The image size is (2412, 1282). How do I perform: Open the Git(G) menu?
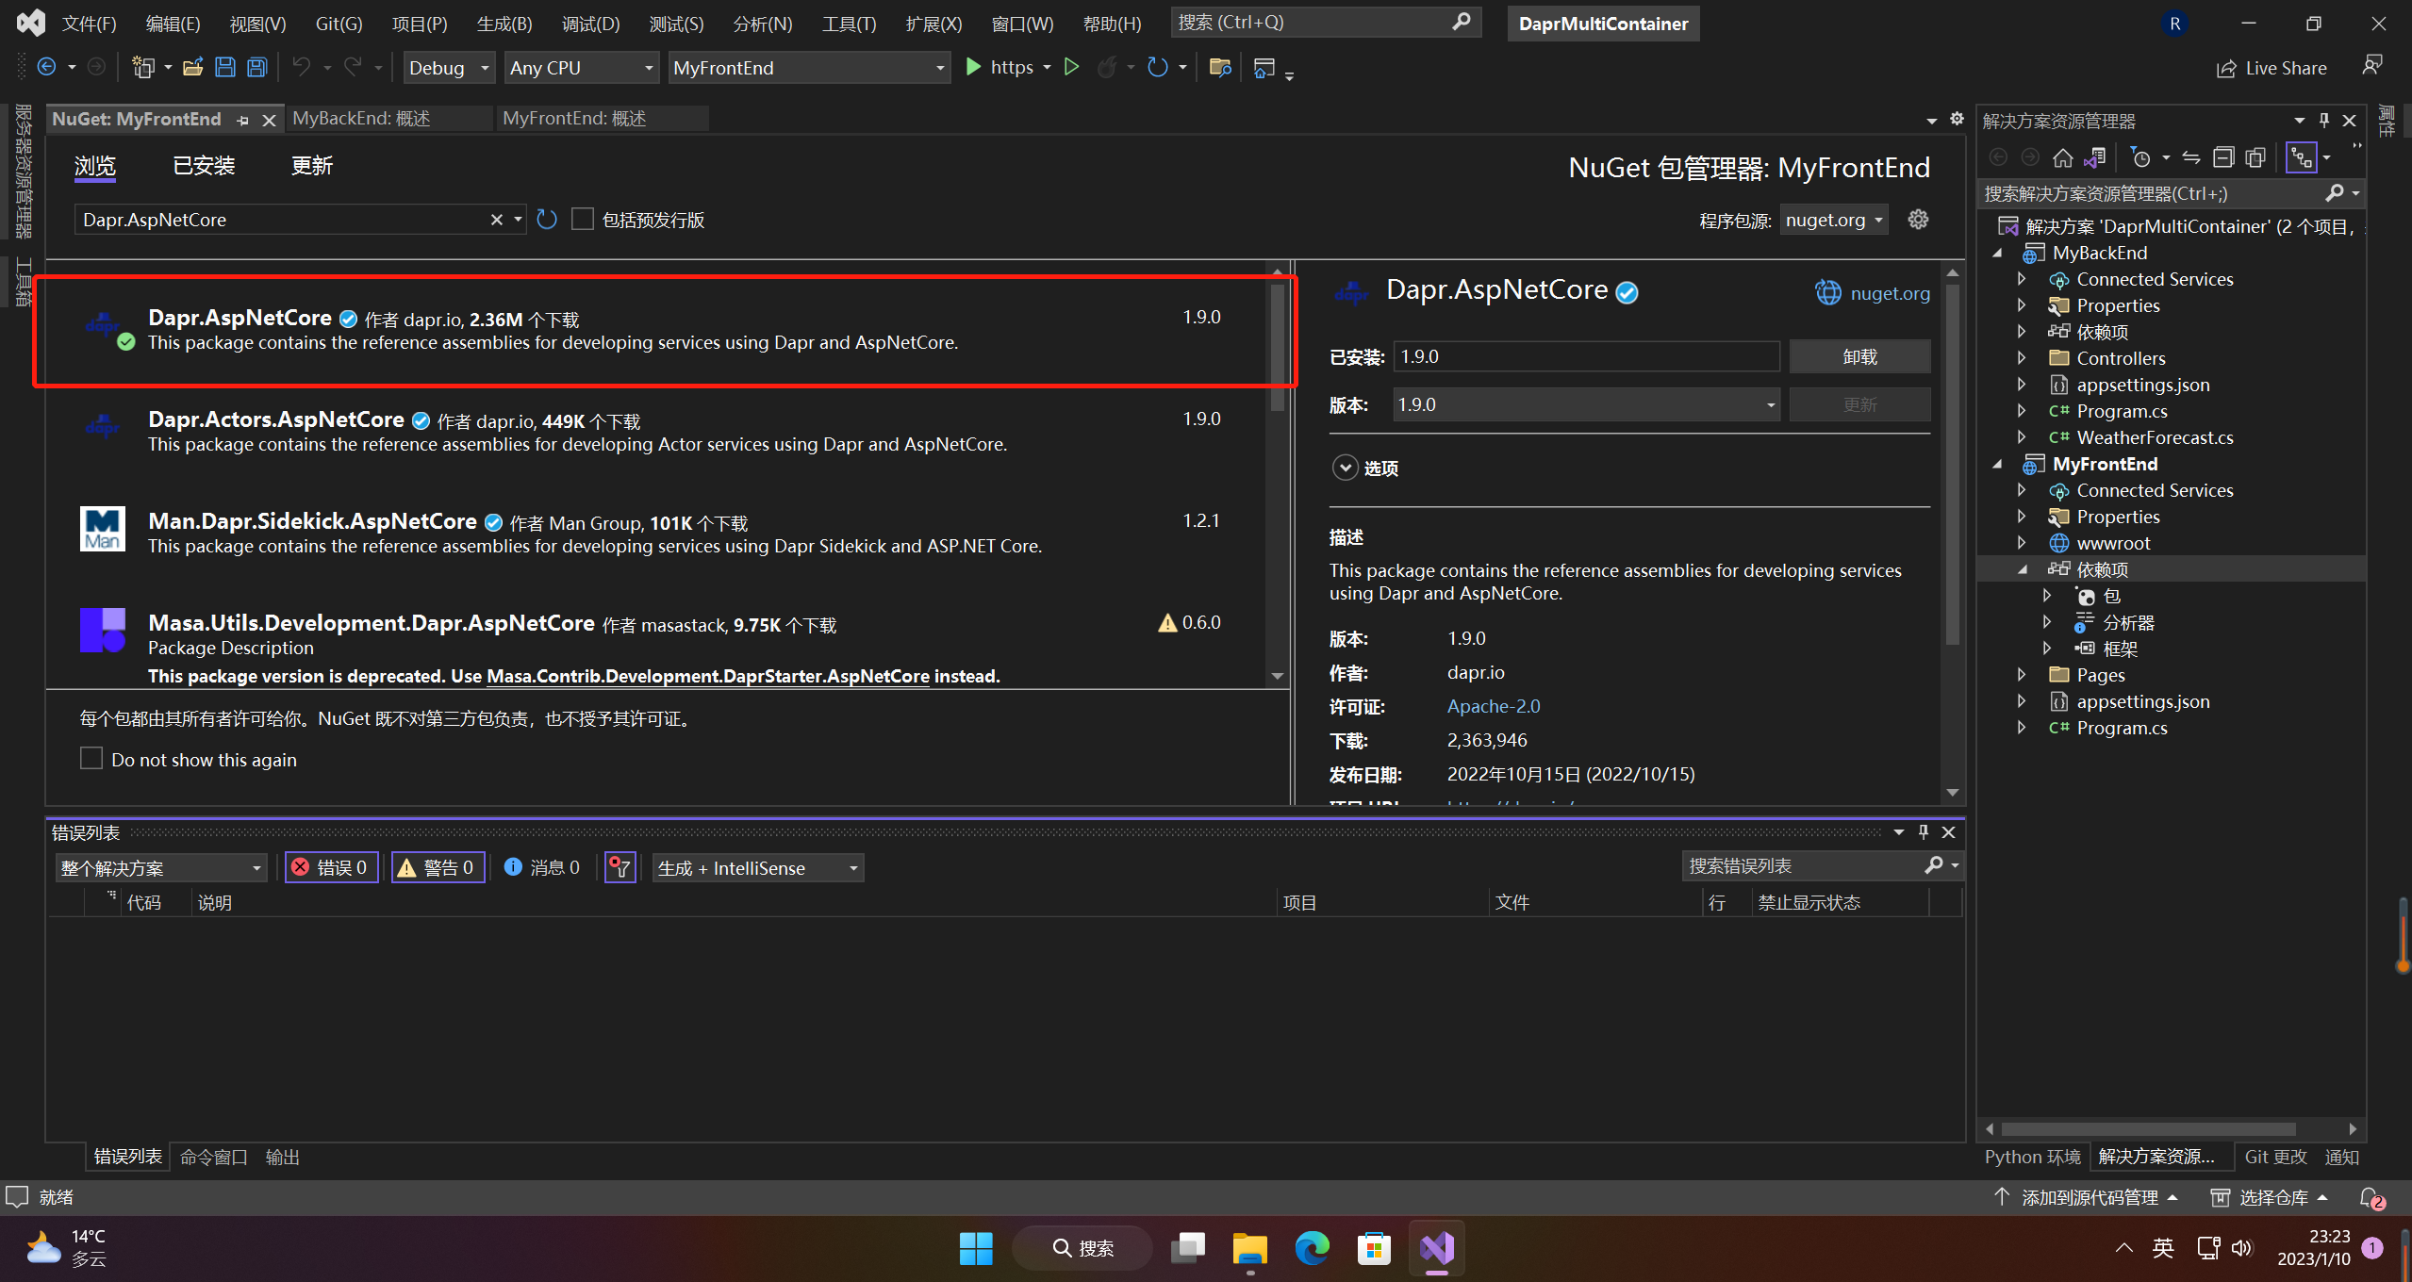point(339,24)
